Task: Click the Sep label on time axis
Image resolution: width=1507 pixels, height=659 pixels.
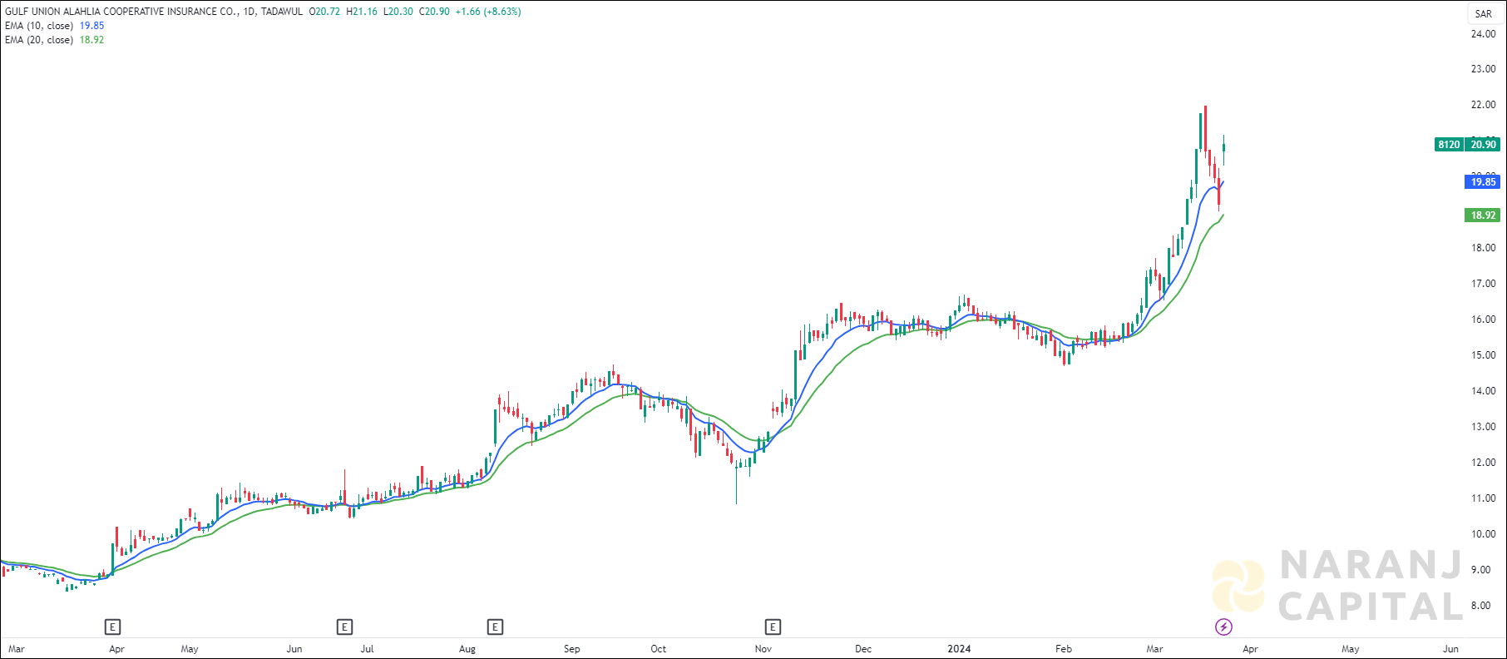Action: point(571,649)
